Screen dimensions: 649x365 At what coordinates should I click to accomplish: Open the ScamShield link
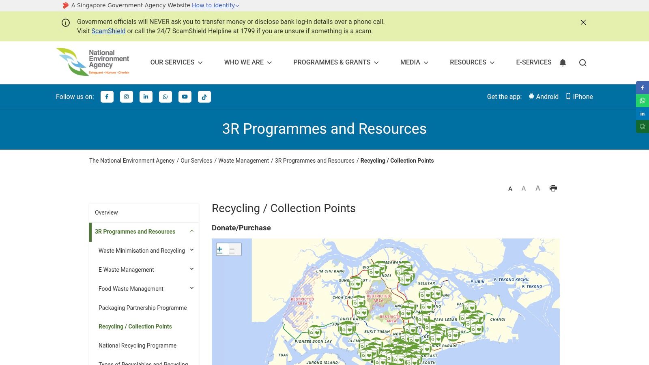[x=108, y=31]
